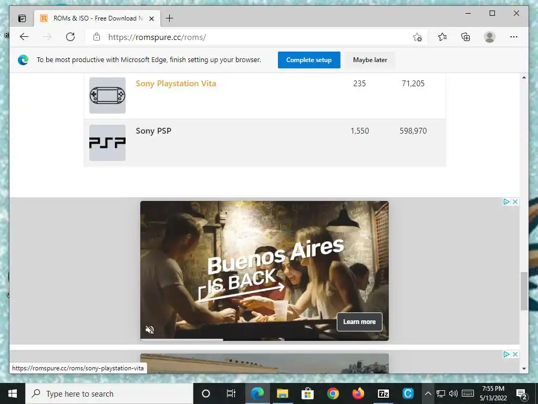The height and width of the screenshot is (404, 538).
Task: Close the Buenos Aires ad
Action: [515, 201]
